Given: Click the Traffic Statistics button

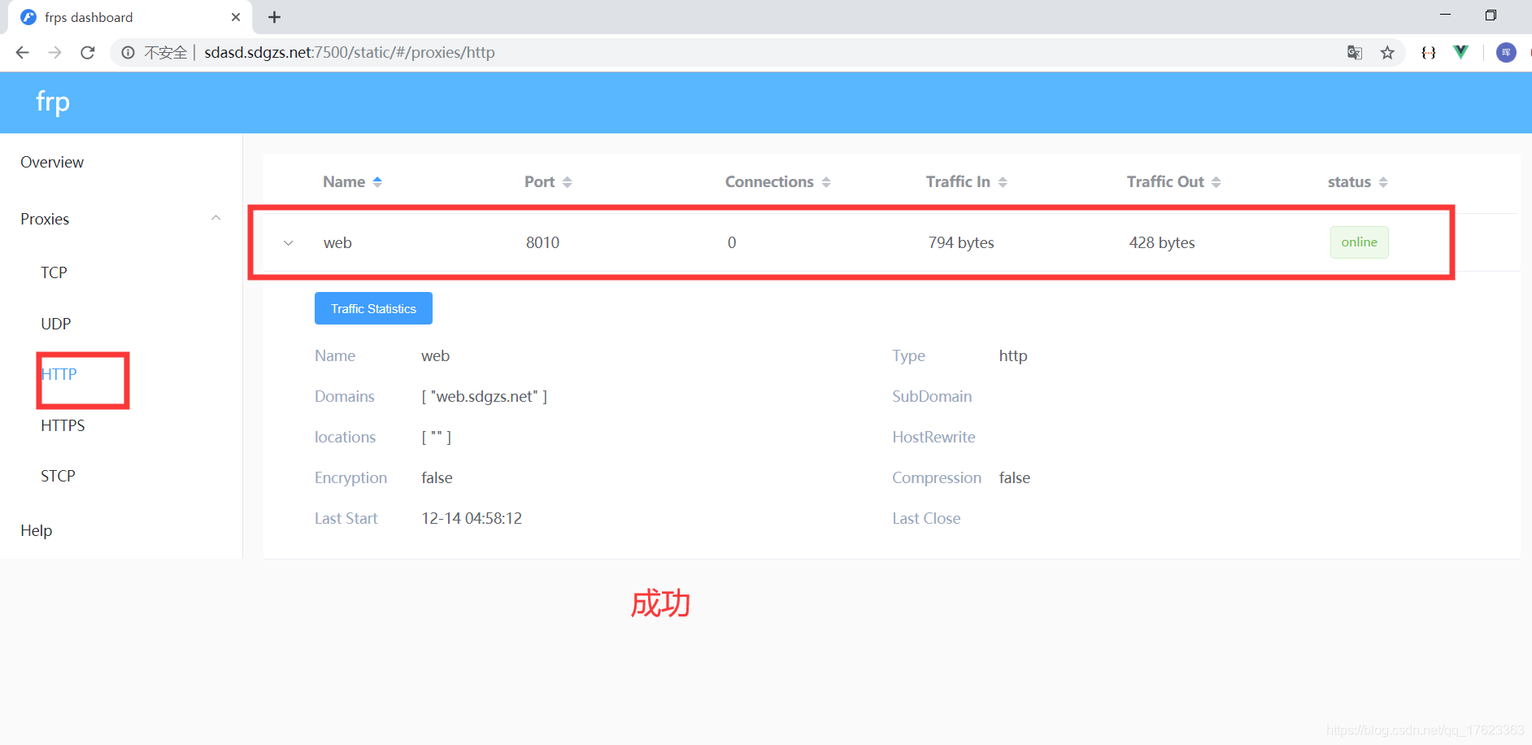Looking at the screenshot, I should click(373, 309).
